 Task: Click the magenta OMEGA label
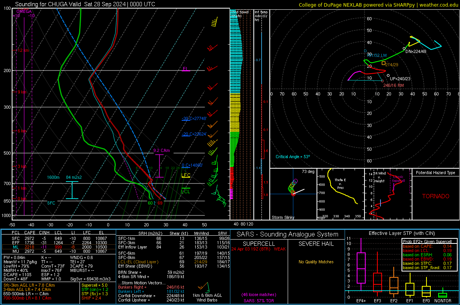(24, 11)
